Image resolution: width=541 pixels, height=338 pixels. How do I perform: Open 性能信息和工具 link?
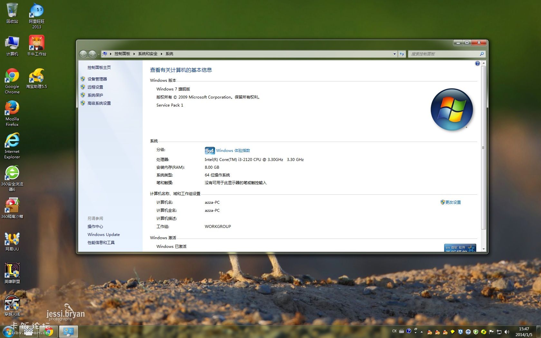101,242
